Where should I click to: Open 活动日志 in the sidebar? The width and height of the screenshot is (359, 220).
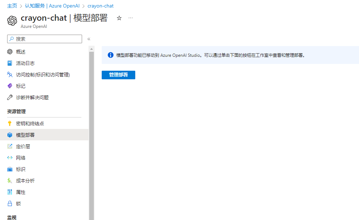click(x=44, y=63)
